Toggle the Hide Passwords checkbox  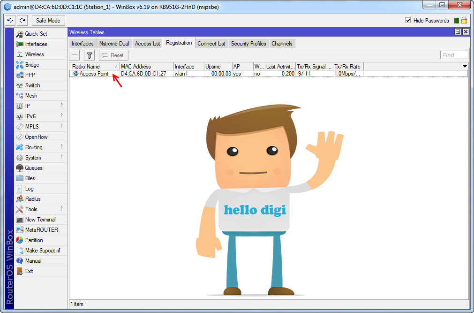click(x=408, y=20)
